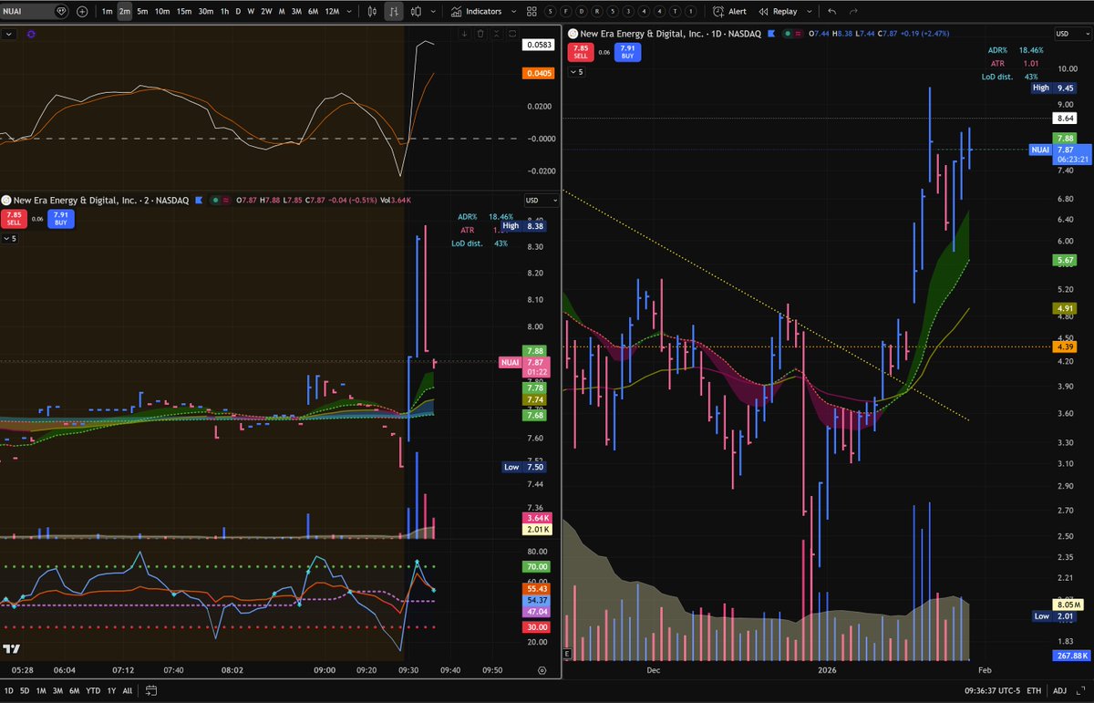The image size is (1094, 703).
Task: Select the All date range
Action: pos(127,690)
